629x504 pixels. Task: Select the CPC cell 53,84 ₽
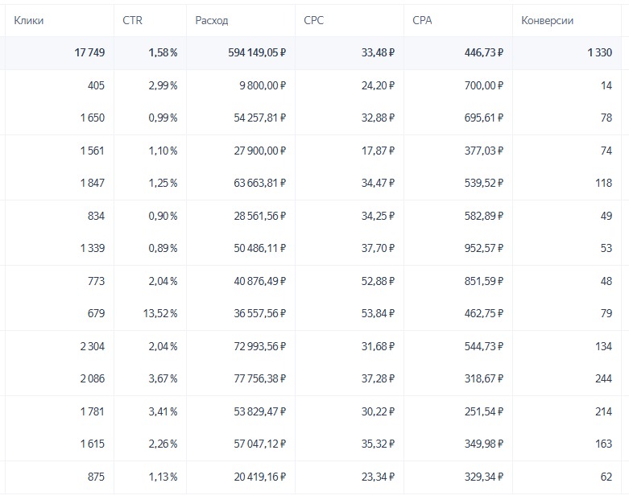374,314
